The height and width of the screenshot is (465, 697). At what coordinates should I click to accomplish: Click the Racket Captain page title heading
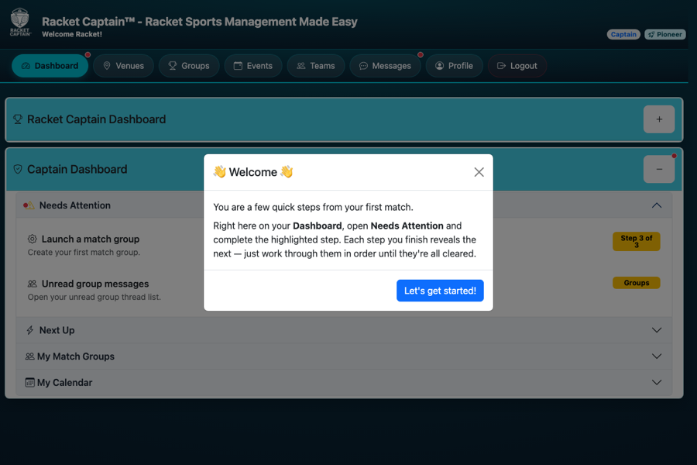(200, 22)
